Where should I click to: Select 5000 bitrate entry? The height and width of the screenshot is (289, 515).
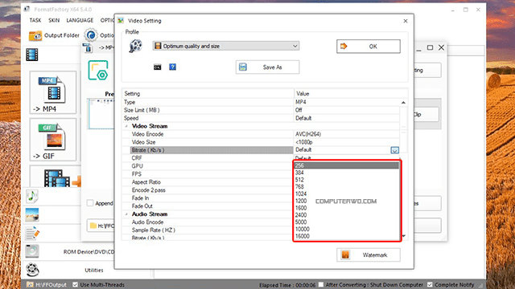tap(347, 222)
